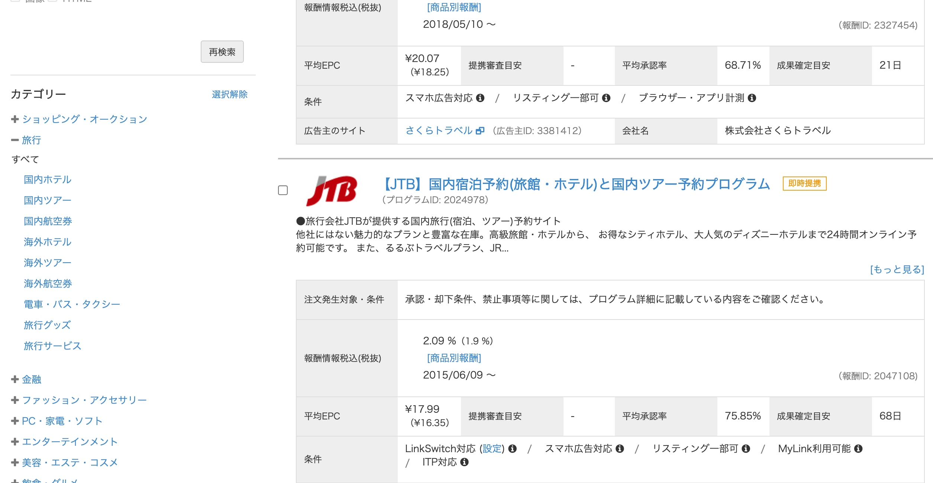The image size is (933, 483).
Task: Select 海外ツアー subcategory
Action: point(48,263)
